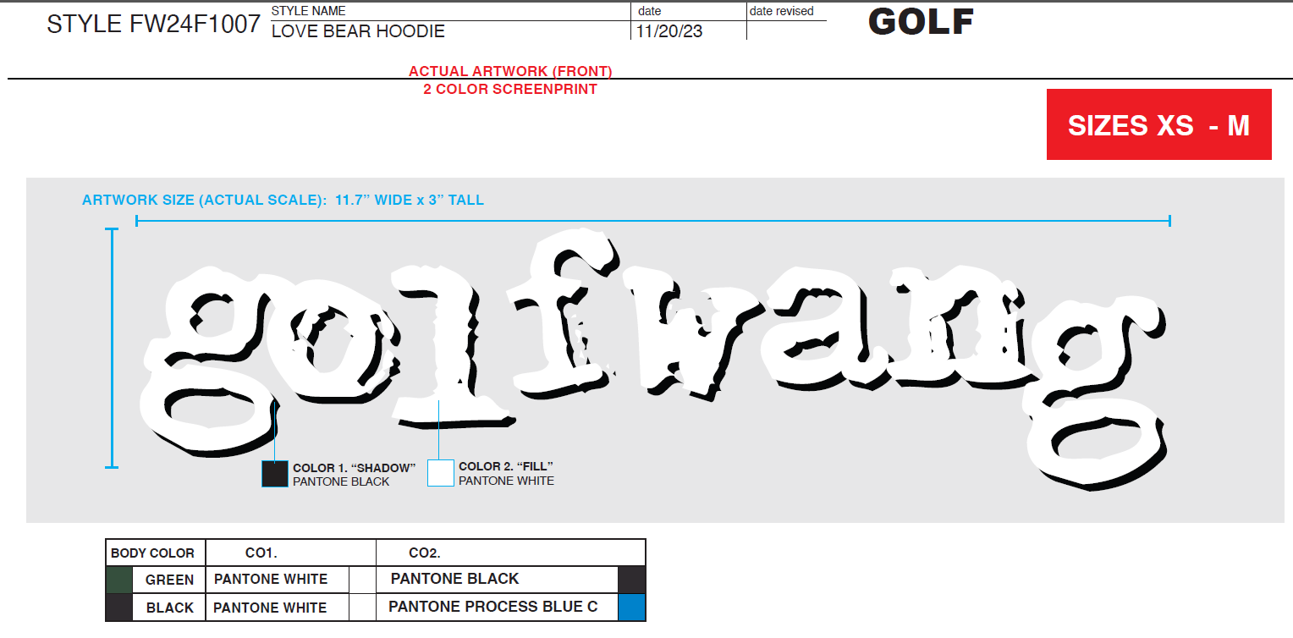Click the BODY COLOR table header
This screenshot has height=638, width=1293.
(152, 553)
